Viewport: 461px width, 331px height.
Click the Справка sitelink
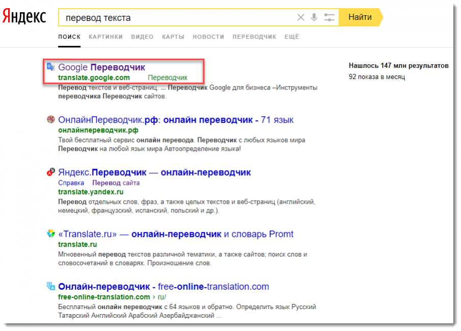point(71,183)
